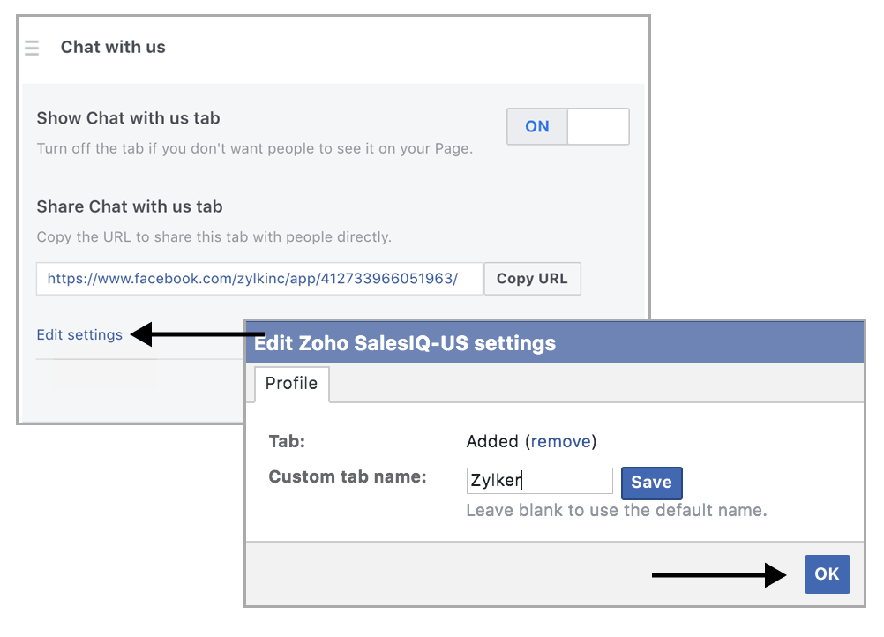Open the hamburger menu icon
The height and width of the screenshot is (637, 884).
pyautogui.click(x=32, y=48)
